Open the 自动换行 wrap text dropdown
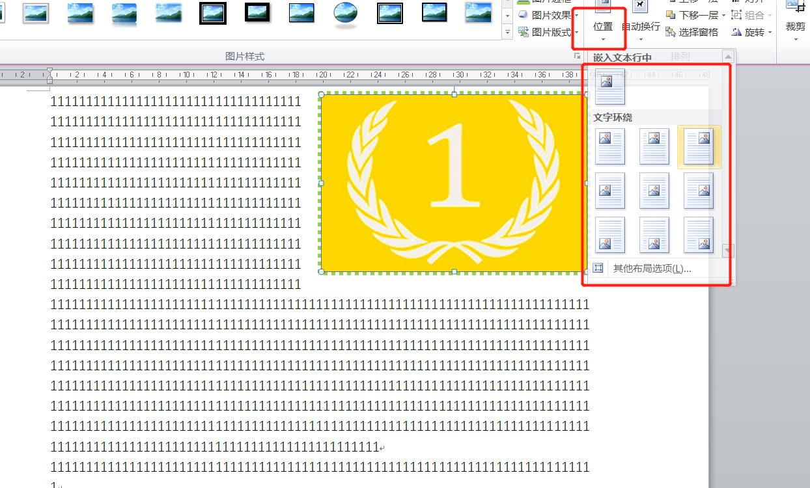 pos(641,26)
